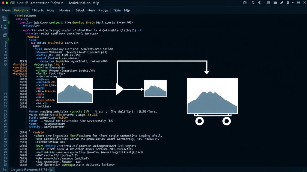Click the box icon in left sidebar
The image size is (307, 172).
[5, 35]
